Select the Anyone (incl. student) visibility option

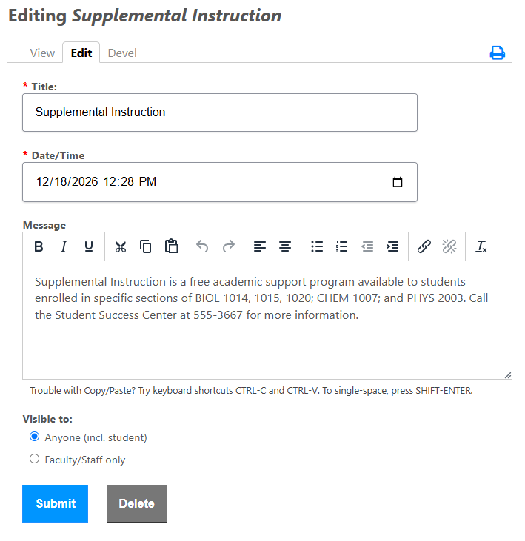pyautogui.click(x=35, y=437)
